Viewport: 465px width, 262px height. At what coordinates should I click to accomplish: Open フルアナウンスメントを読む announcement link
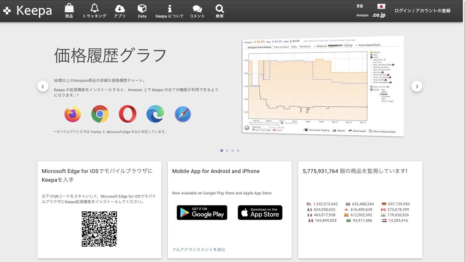point(199,249)
